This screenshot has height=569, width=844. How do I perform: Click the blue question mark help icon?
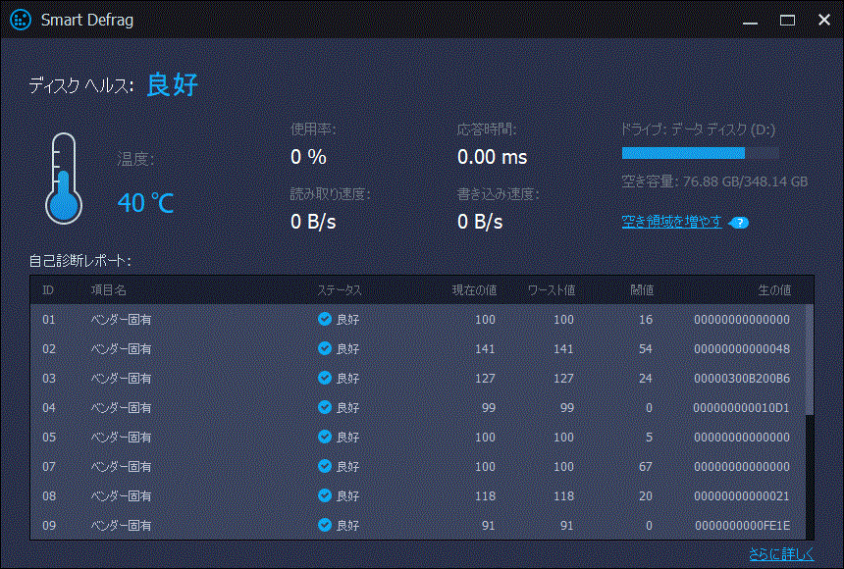(739, 223)
